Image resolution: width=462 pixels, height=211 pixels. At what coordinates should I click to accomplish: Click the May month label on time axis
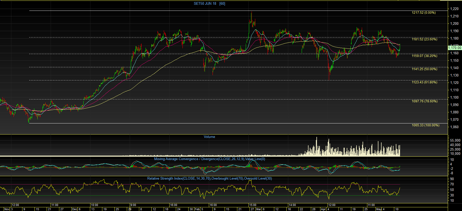379,209
